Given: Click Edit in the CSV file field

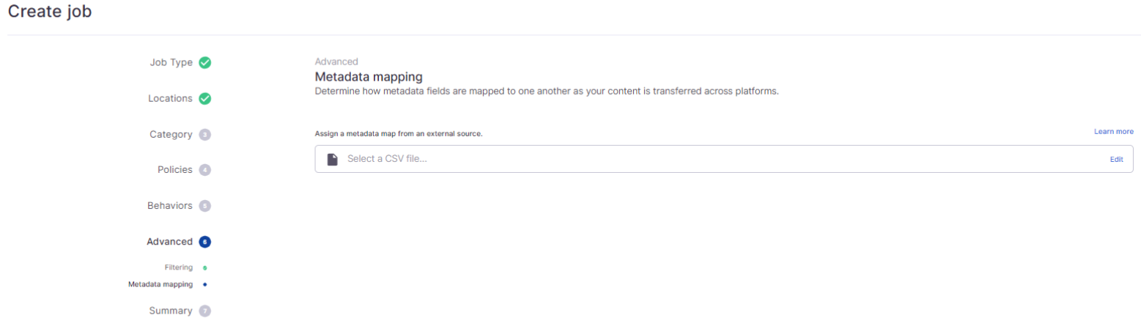Looking at the screenshot, I should pos(1116,159).
